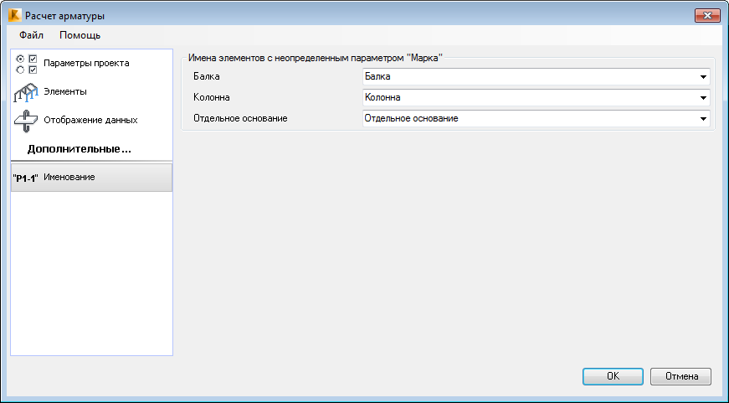The height and width of the screenshot is (403, 729).
Task: Click the Revit extension icon in title bar
Action: point(15,15)
